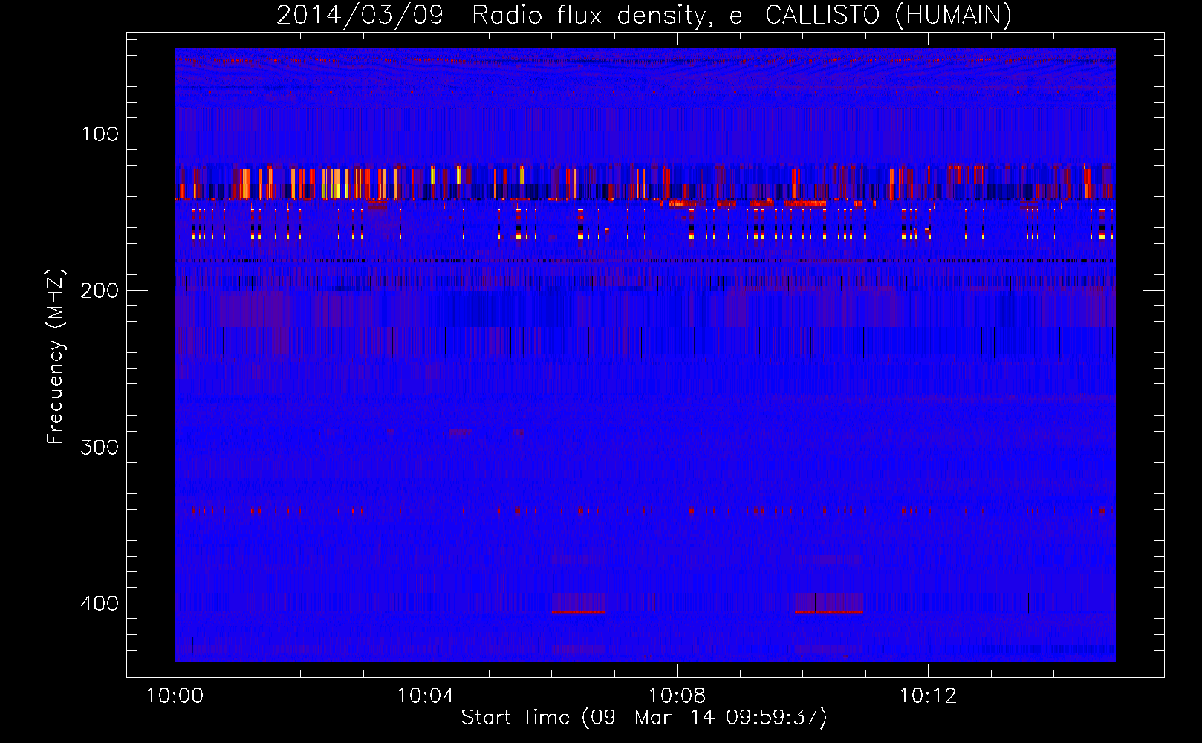The height and width of the screenshot is (743, 1202).
Task: Select the Frequency (MHZ) axis label
Action: click(56, 357)
